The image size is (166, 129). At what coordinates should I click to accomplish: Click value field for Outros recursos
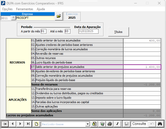tap(142, 58)
